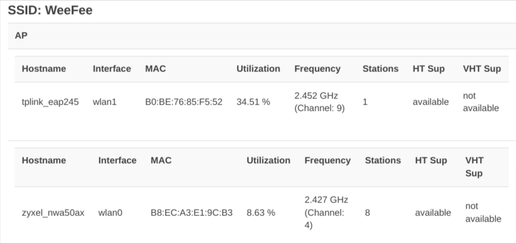Viewport: 516px width, 243px height.
Task: Select the AP section header
Action: (x=262, y=36)
